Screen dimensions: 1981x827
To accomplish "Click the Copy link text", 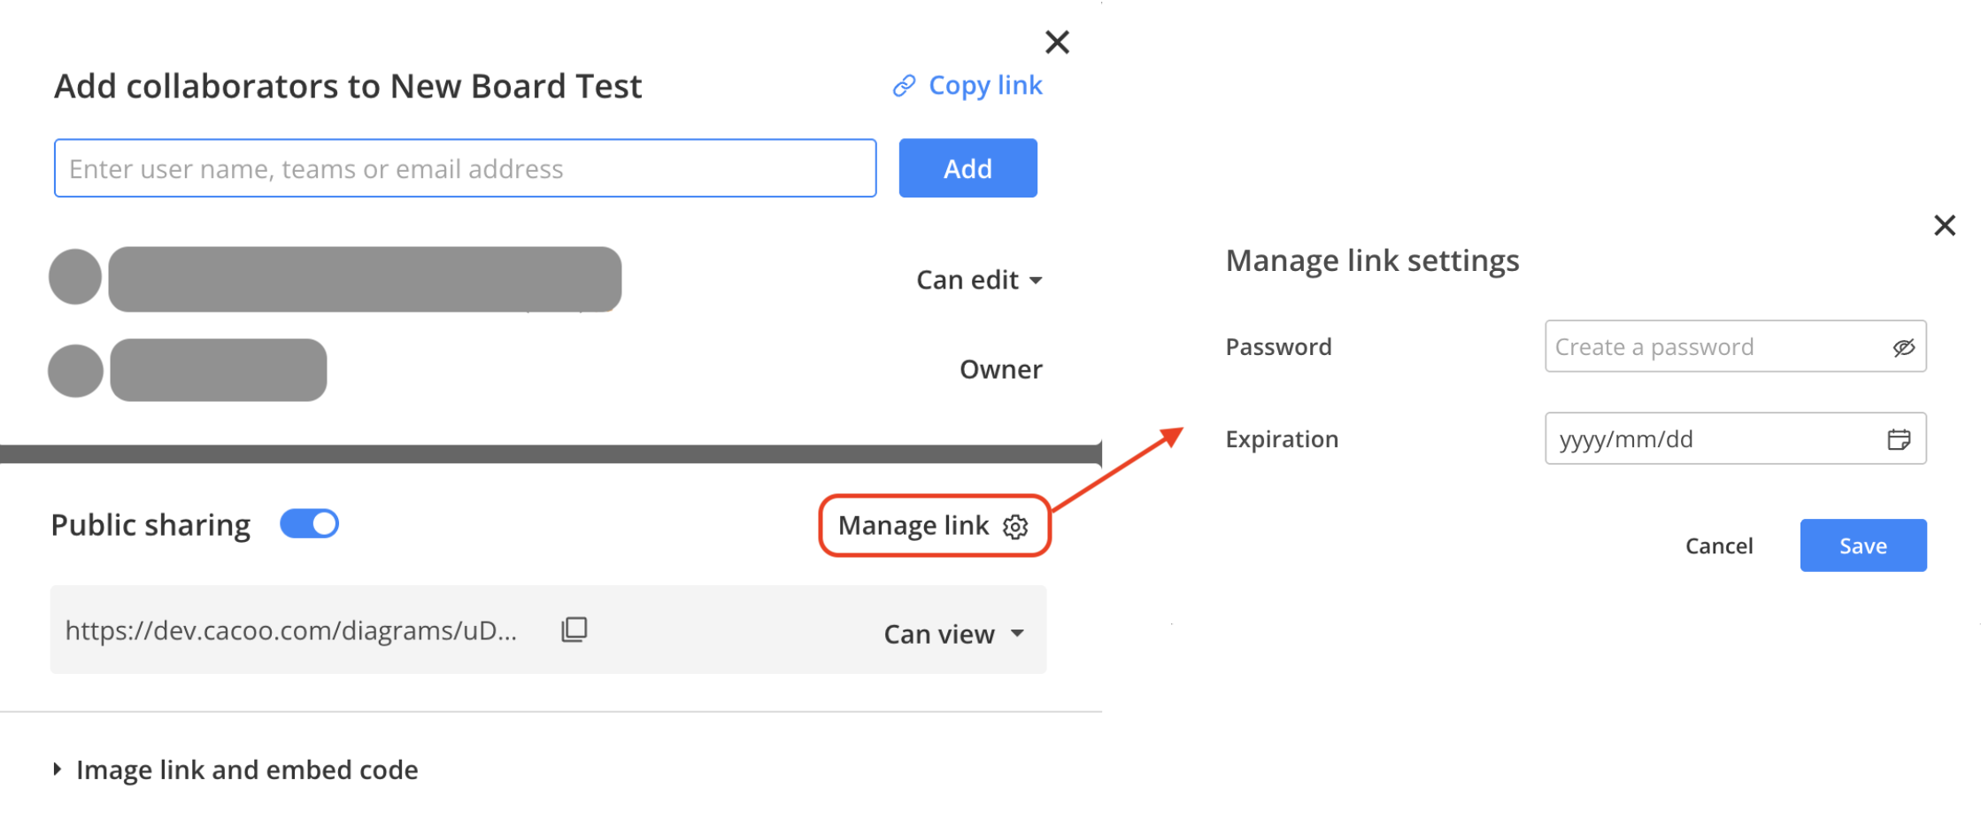I will coord(985,86).
